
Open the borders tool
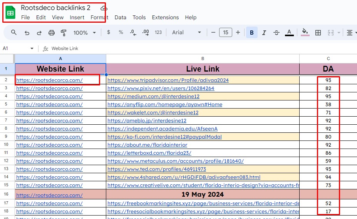coord(318,33)
